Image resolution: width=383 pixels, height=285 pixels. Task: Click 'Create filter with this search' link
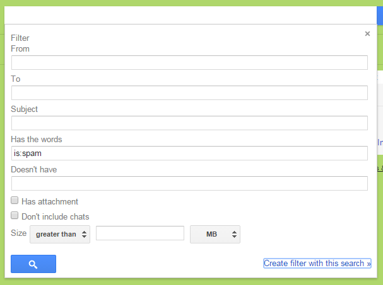[x=317, y=264]
